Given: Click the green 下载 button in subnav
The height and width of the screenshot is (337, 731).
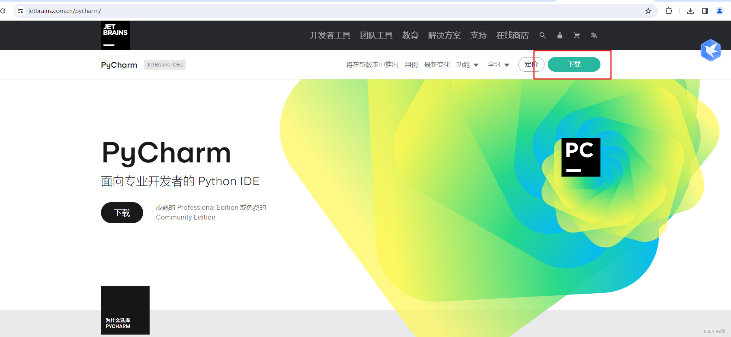Looking at the screenshot, I should click(574, 64).
